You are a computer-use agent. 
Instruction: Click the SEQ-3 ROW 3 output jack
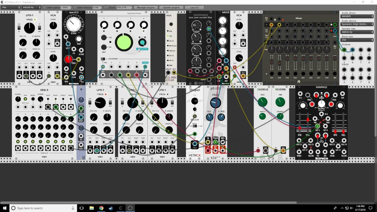(71, 107)
